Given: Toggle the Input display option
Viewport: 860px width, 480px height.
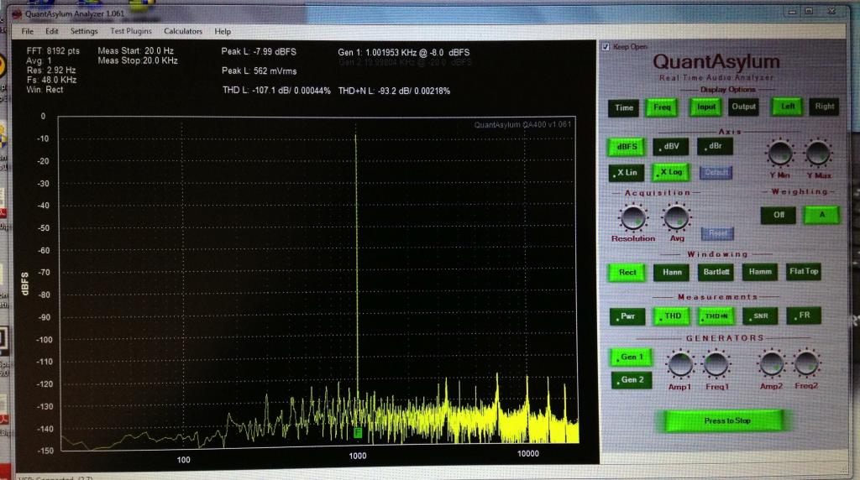Looking at the screenshot, I should point(705,107).
